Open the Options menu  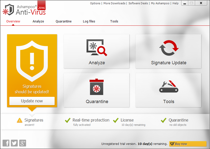tap(95, 3)
